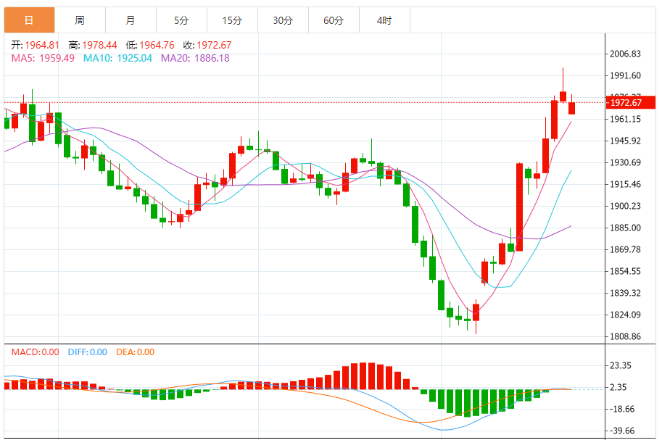Select the 5分 timeframe tab
The image size is (662, 440).
[181, 20]
